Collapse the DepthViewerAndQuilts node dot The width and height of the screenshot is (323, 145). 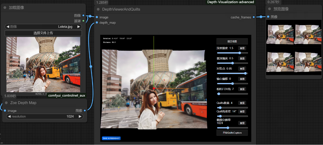point(98,9)
